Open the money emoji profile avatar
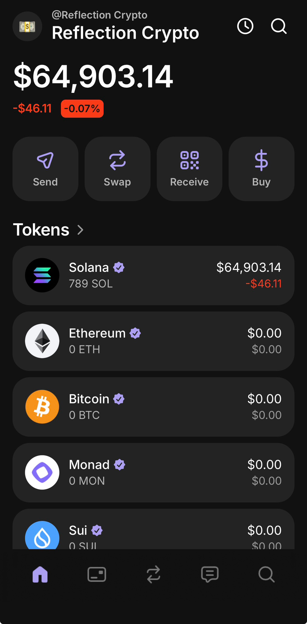The width and height of the screenshot is (307, 624). tap(27, 26)
